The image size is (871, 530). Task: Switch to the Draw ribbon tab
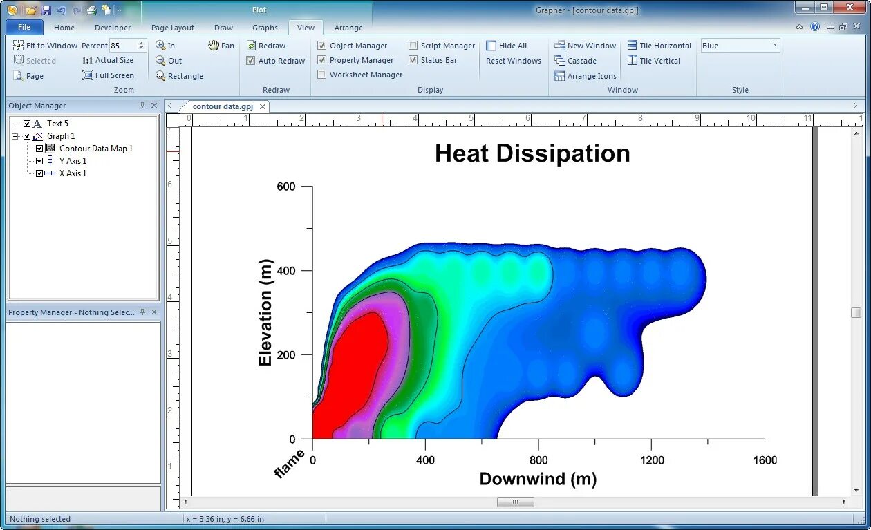223,28
